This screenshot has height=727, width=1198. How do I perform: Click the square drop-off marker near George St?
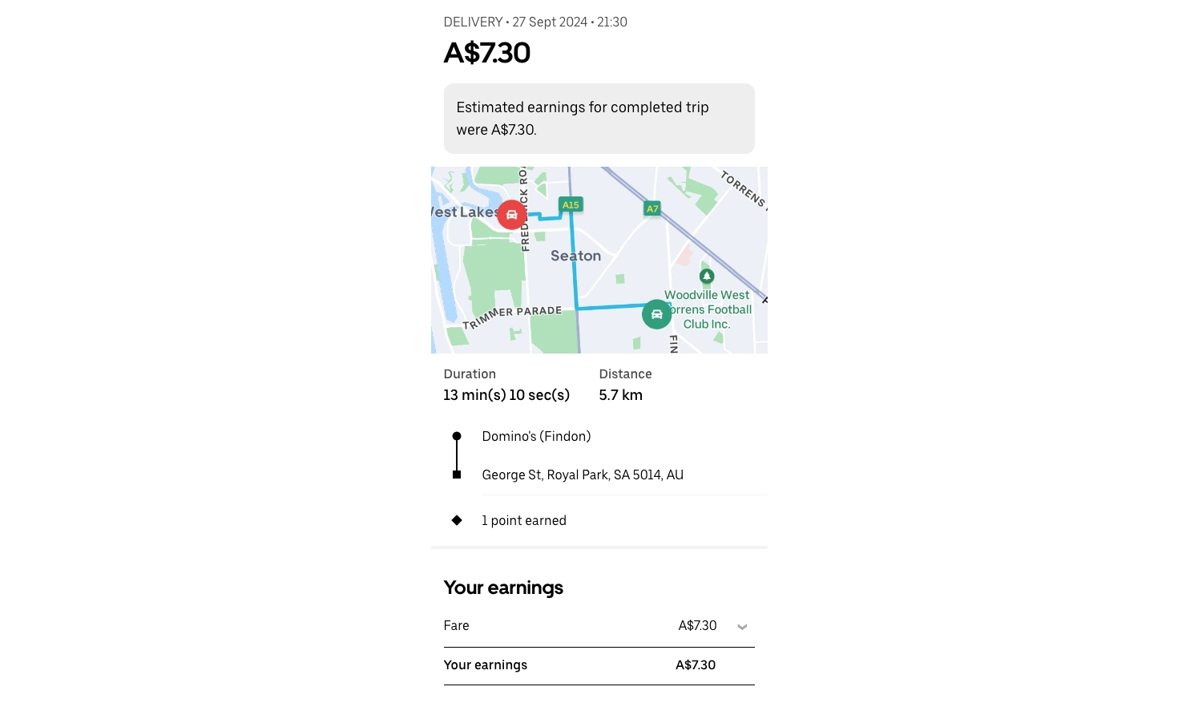[x=457, y=475]
